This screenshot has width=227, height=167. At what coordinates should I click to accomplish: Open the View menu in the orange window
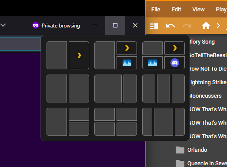(x=198, y=10)
